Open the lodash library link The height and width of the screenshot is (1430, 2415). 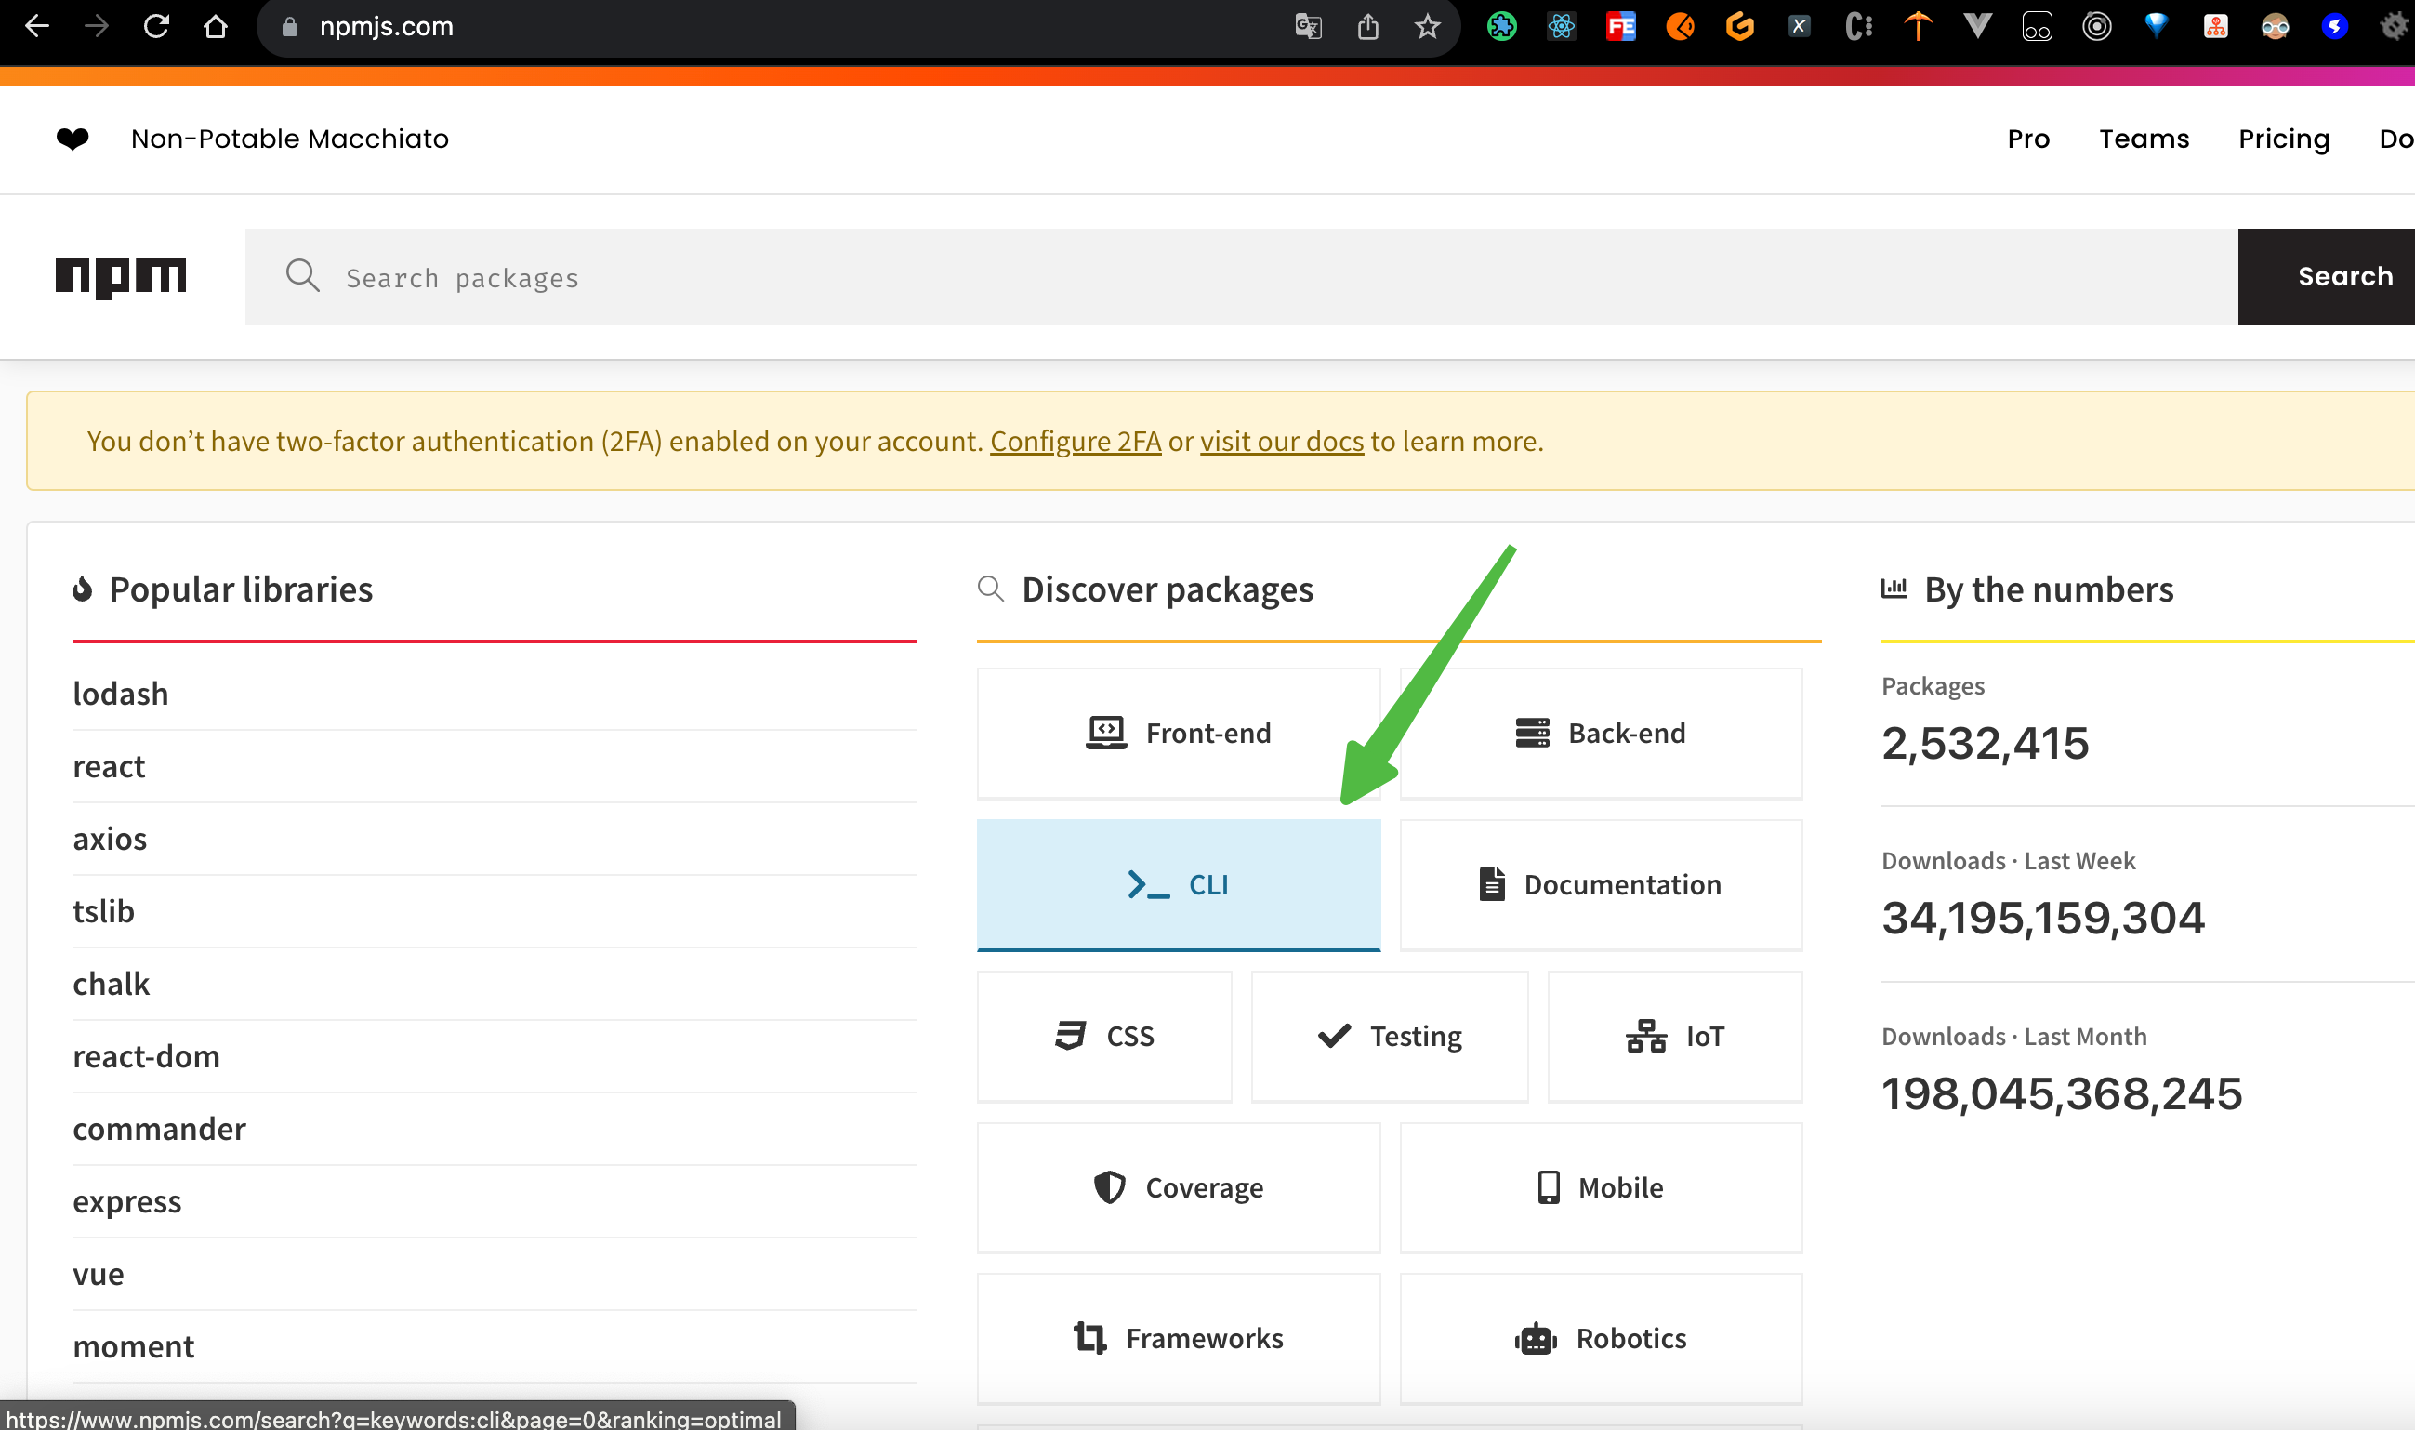click(121, 693)
